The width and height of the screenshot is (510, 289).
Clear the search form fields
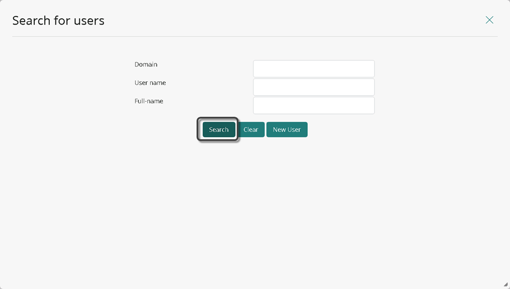(251, 129)
